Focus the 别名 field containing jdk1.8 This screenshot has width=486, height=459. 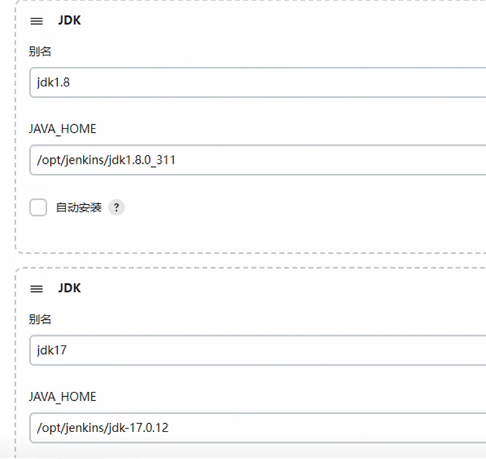(x=258, y=83)
